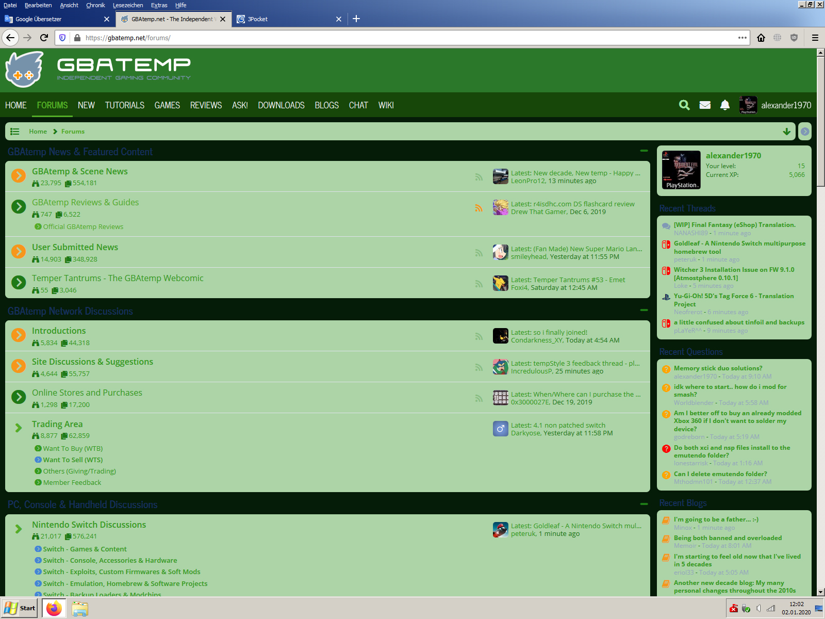Switch to the 3Pocket tab
The height and width of the screenshot is (619, 825).
pyautogui.click(x=289, y=19)
